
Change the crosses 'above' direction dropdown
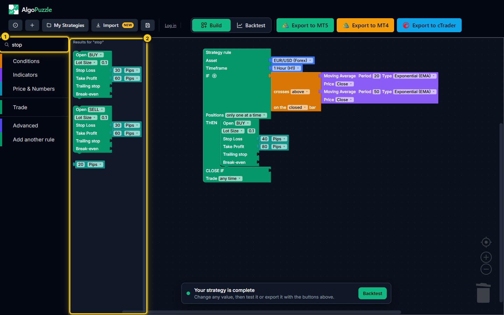coord(300,92)
